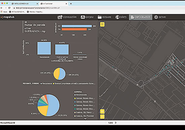Click blue slice of REGIMUL JURIDIC pie
The image size is (185, 130).
pos(63,74)
